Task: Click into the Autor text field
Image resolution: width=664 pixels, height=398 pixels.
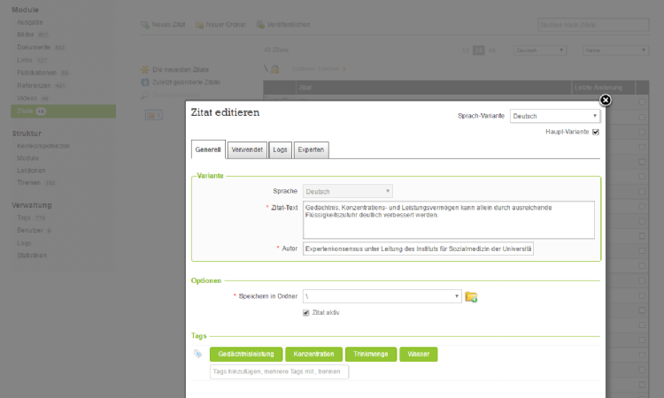Action: (419, 249)
